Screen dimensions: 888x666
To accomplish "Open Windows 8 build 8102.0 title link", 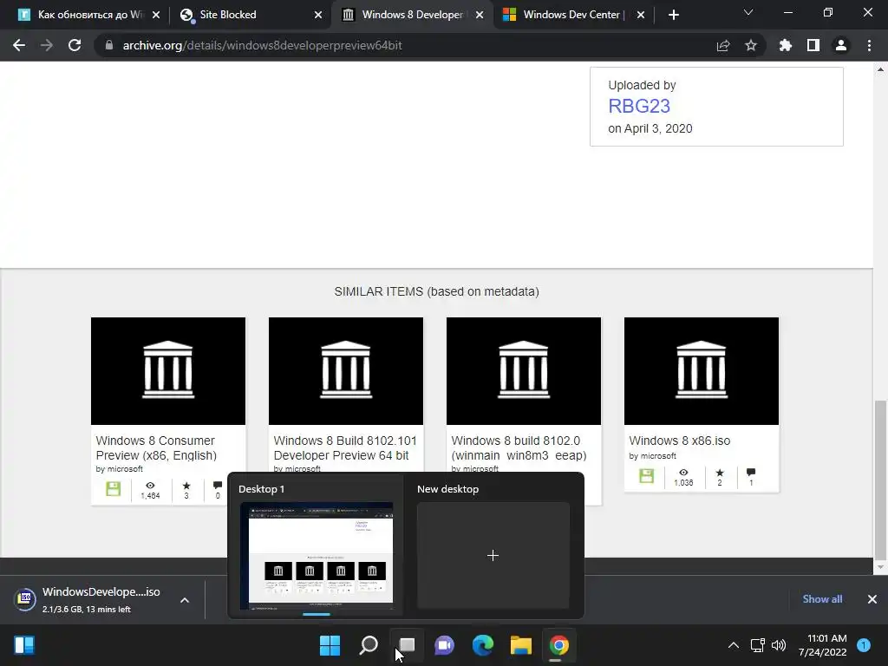I will (x=519, y=448).
